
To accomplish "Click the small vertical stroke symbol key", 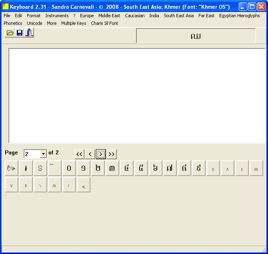I will pos(242,168).
